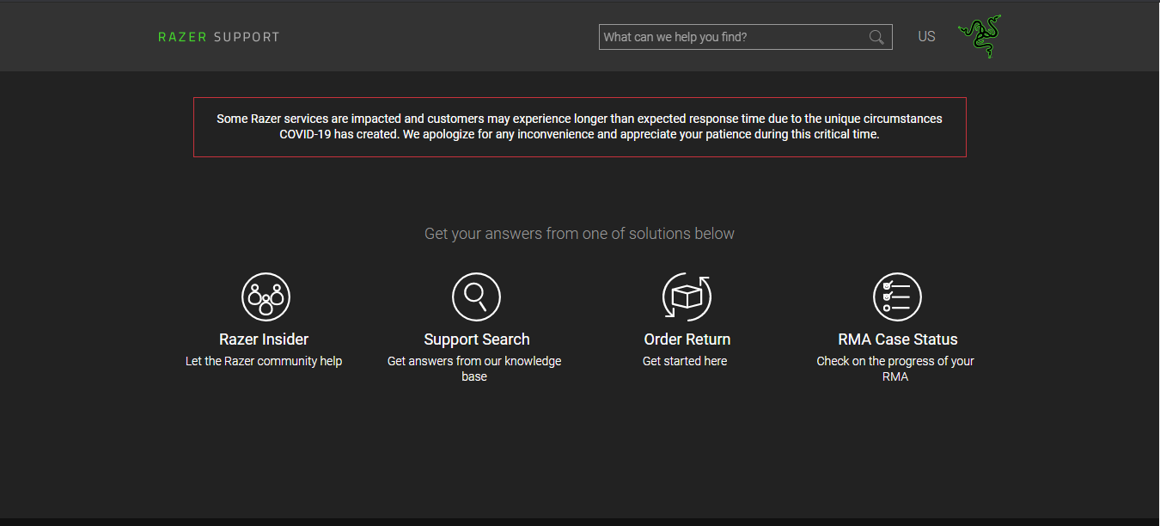Click 'Let the Razer community help' text

pos(264,361)
